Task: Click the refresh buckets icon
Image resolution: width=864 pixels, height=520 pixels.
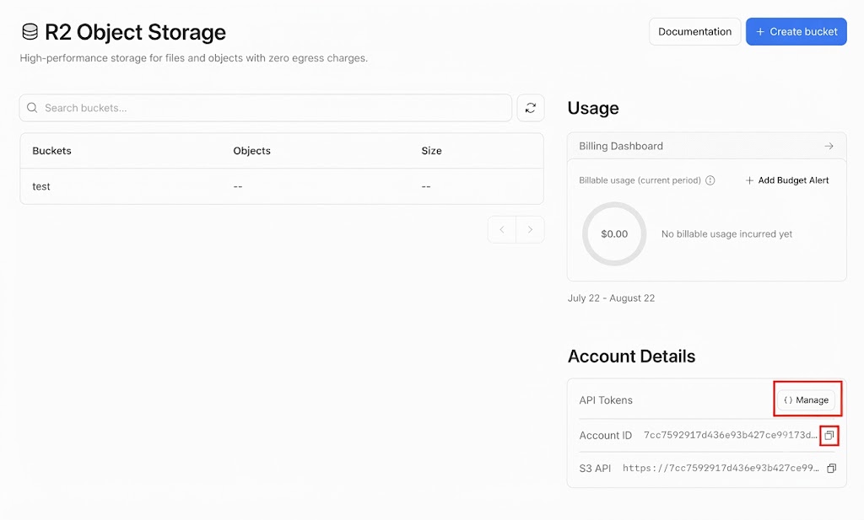Action: pyautogui.click(x=531, y=108)
